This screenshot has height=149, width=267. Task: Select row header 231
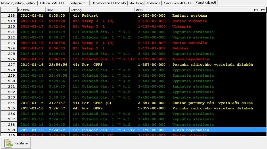point(9,86)
